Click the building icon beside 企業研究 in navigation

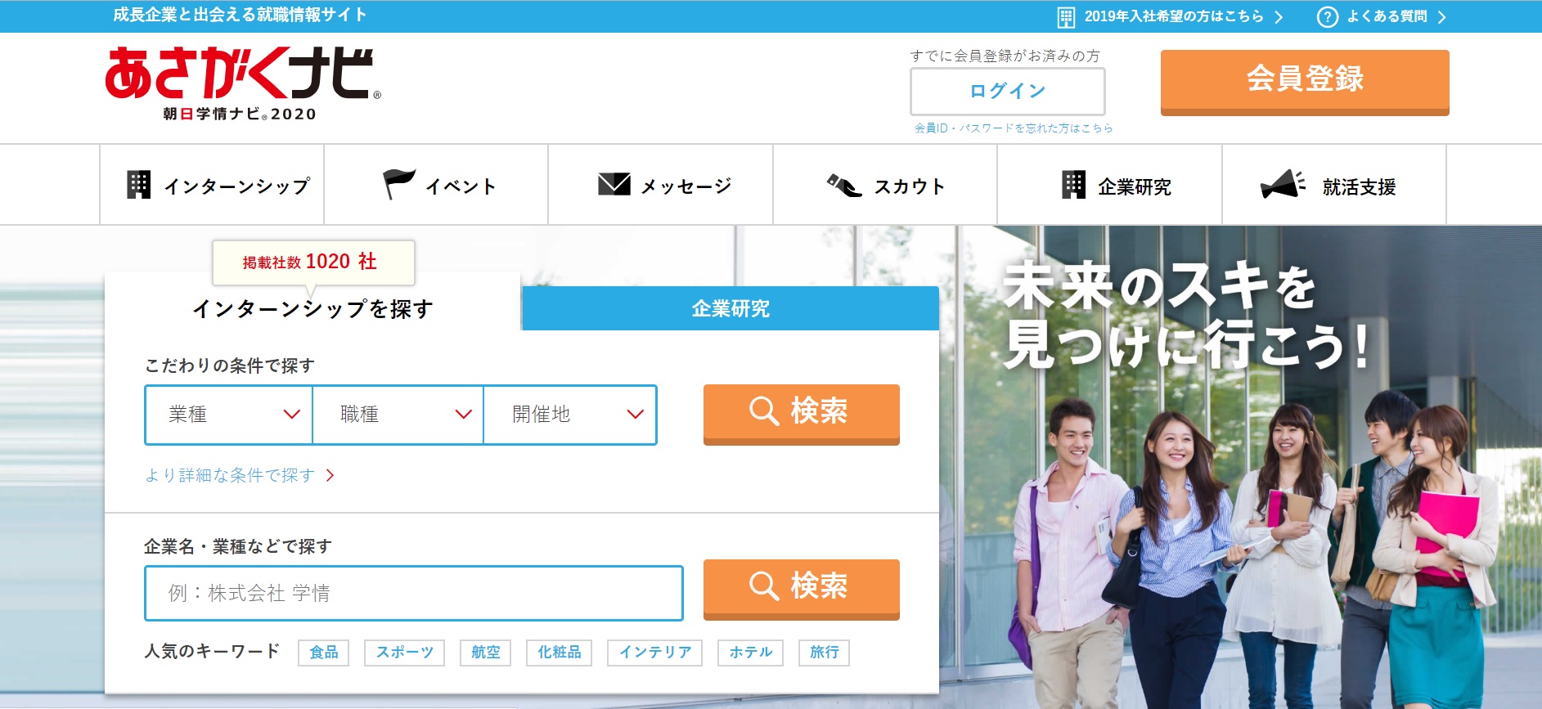coord(1073,186)
